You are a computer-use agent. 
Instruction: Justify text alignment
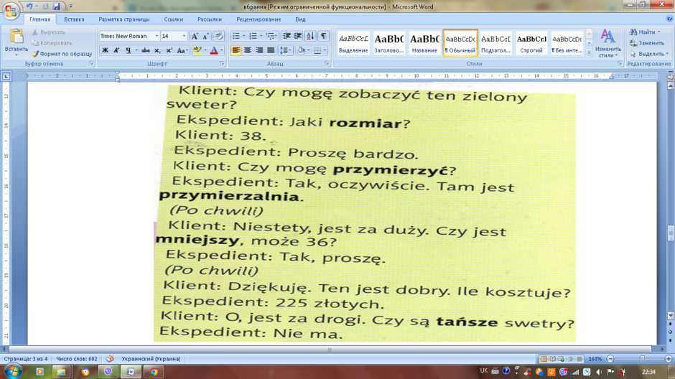pyautogui.click(x=271, y=50)
